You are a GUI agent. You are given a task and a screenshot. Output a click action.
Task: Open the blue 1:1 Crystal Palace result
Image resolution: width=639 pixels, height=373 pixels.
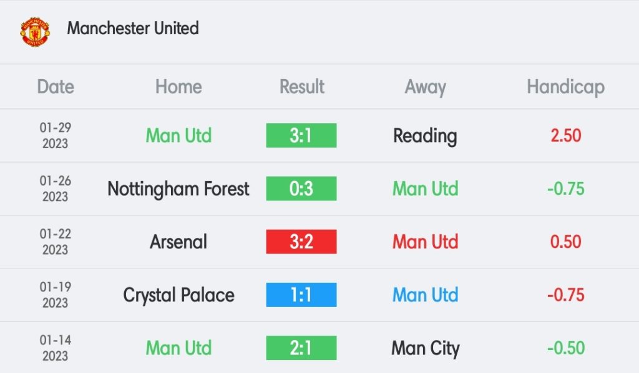coord(301,295)
